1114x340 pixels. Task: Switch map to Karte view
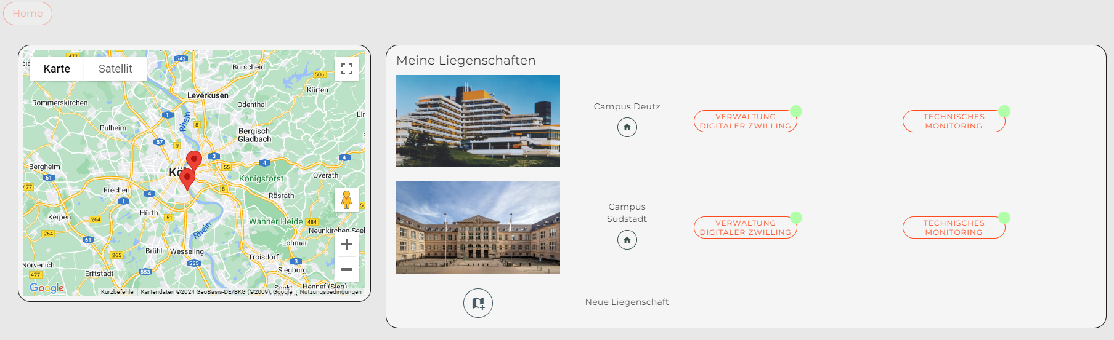click(57, 69)
